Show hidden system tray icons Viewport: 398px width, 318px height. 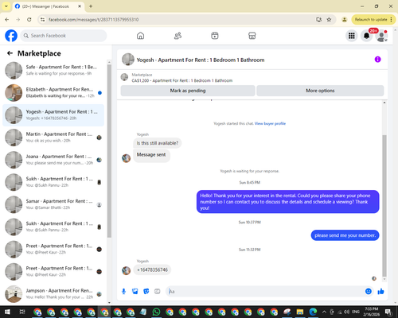tap(324, 312)
